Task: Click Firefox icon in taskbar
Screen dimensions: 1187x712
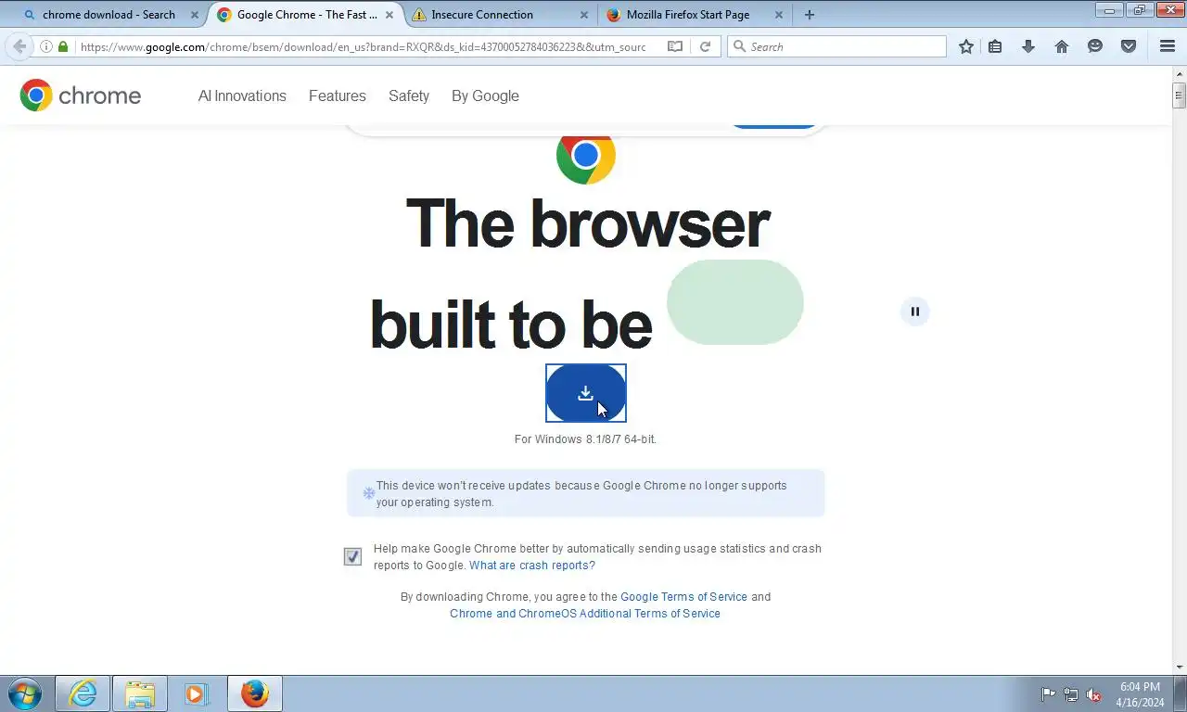Action: tap(254, 693)
